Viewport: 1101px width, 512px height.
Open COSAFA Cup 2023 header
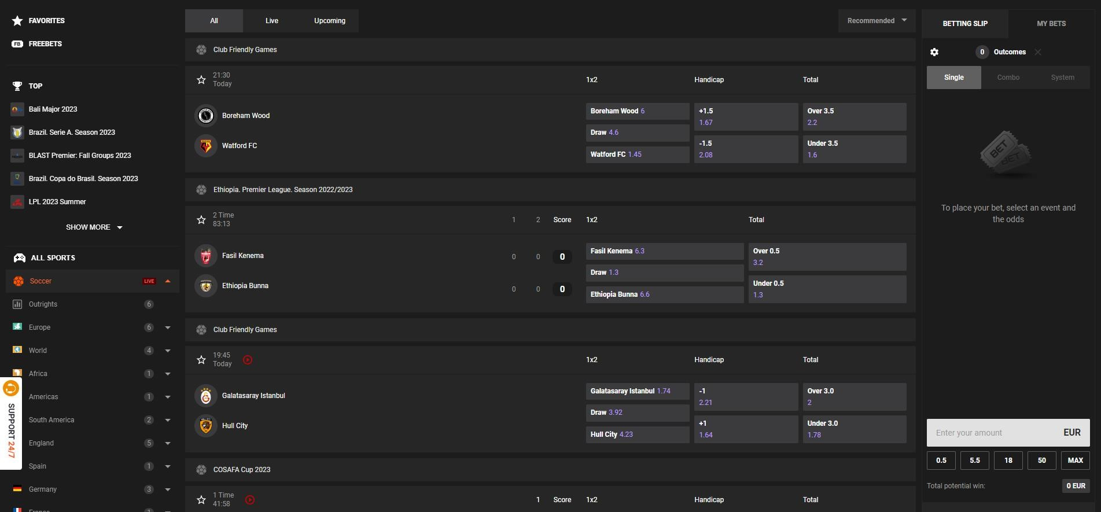(x=550, y=470)
